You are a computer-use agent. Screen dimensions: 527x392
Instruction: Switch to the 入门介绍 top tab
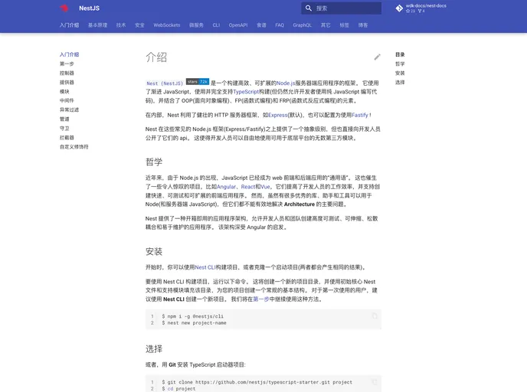tap(69, 25)
